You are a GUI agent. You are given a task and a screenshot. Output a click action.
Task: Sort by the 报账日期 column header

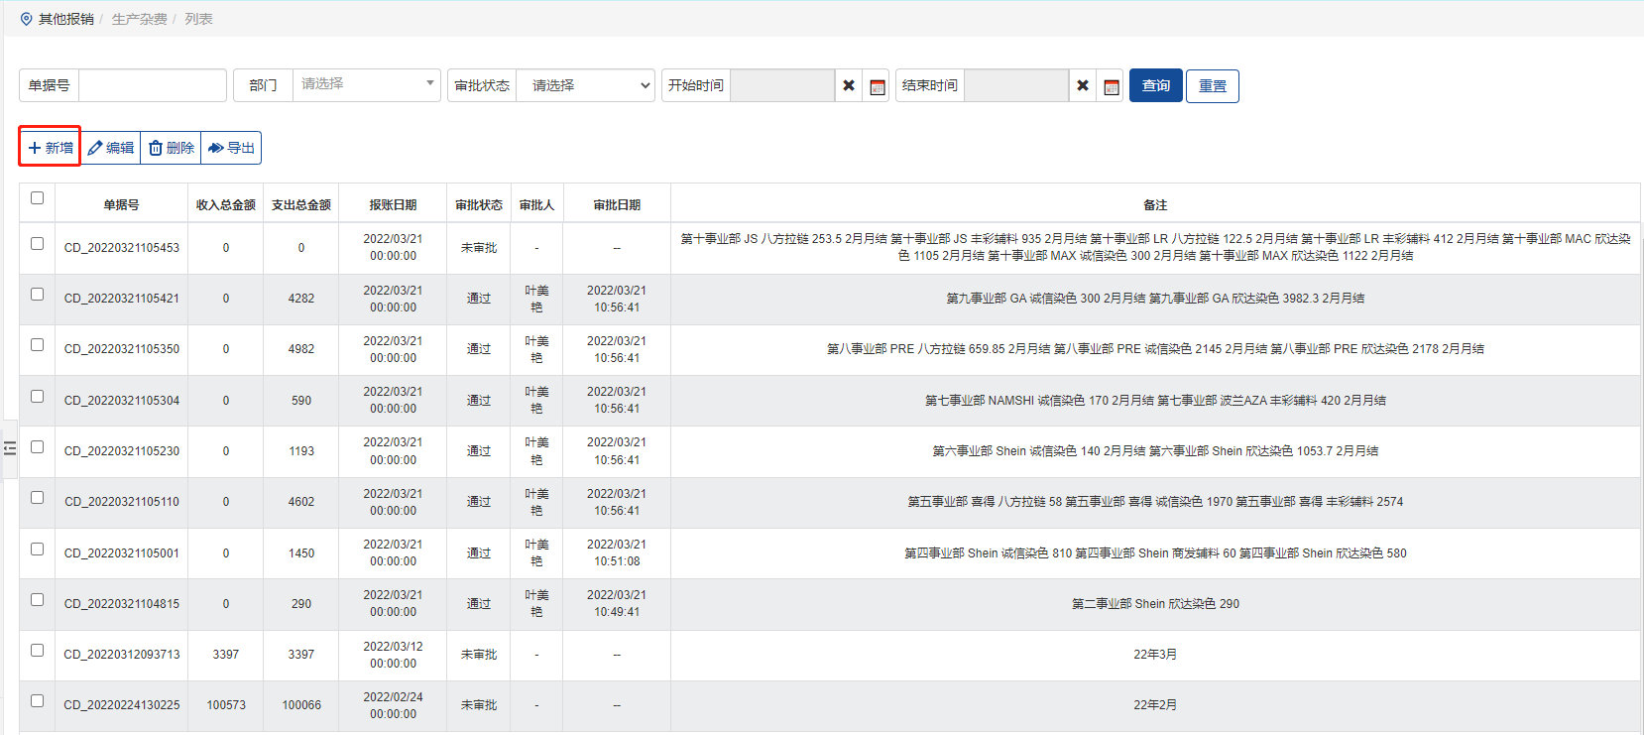click(393, 205)
